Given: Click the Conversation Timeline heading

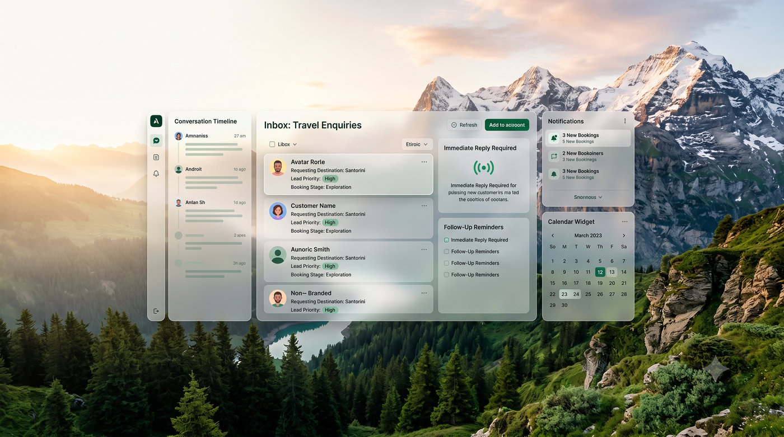Looking at the screenshot, I should (206, 121).
